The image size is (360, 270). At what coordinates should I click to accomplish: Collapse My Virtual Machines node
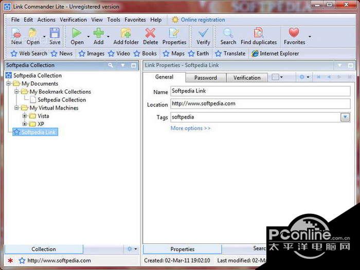[x=16, y=107]
